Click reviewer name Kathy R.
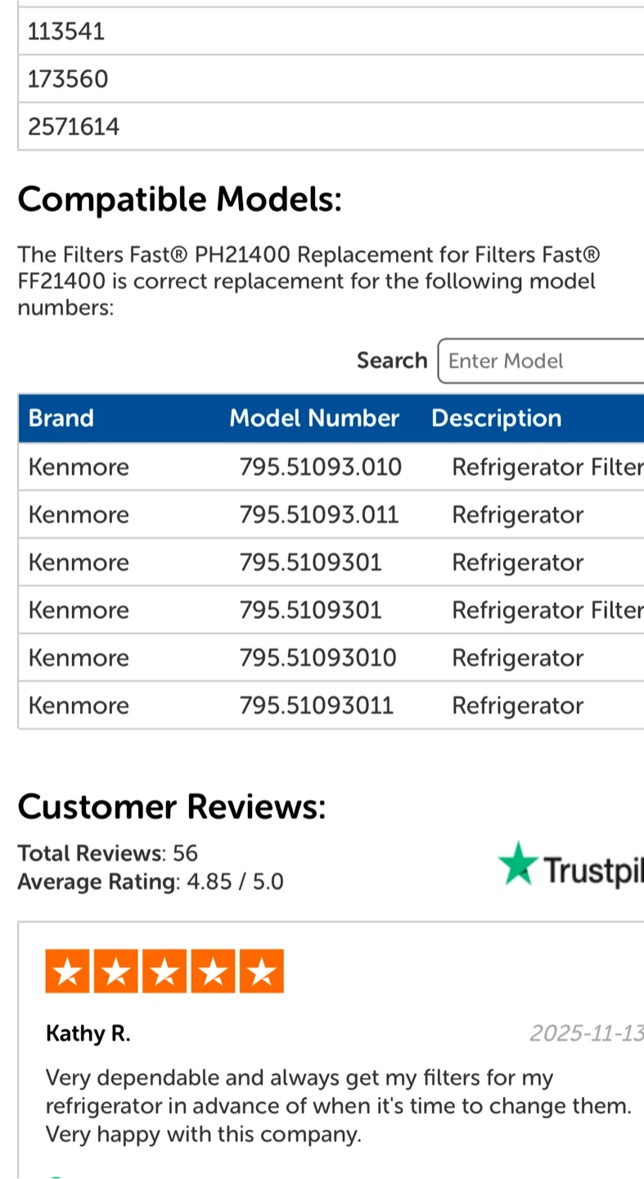The image size is (644, 1179). tap(88, 1034)
